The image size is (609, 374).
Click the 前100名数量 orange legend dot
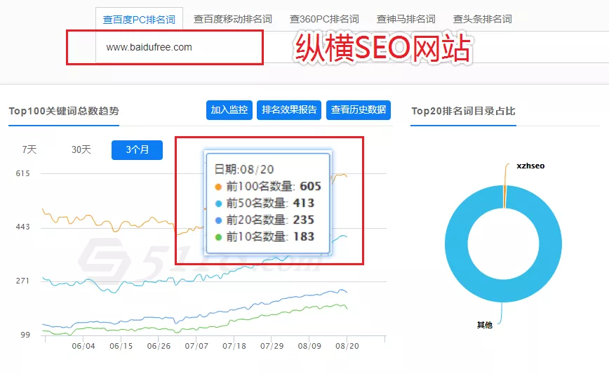click(218, 187)
